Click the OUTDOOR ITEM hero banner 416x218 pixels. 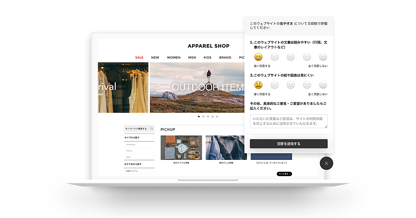click(x=197, y=87)
